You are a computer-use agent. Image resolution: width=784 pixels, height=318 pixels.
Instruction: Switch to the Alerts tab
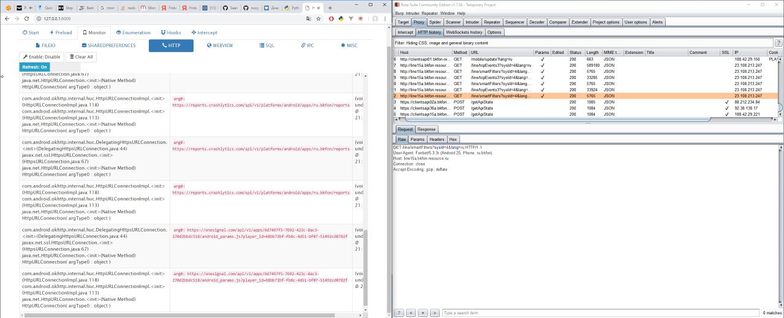tap(657, 22)
